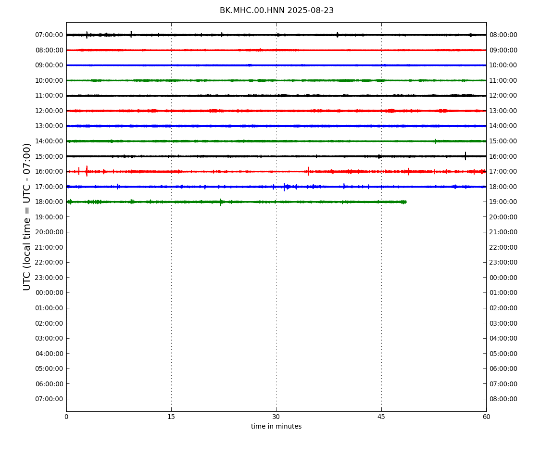Click the 'time in minutes' axis title
Screen dimensions: 553x457
tap(276, 426)
